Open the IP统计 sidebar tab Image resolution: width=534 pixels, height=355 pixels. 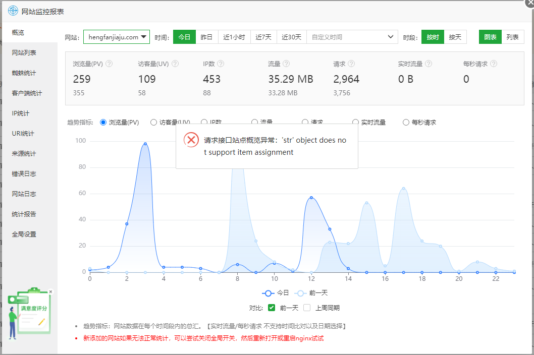(29, 113)
